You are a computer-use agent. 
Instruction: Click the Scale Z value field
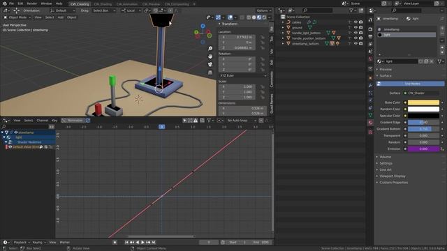click(x=237, y=98)
